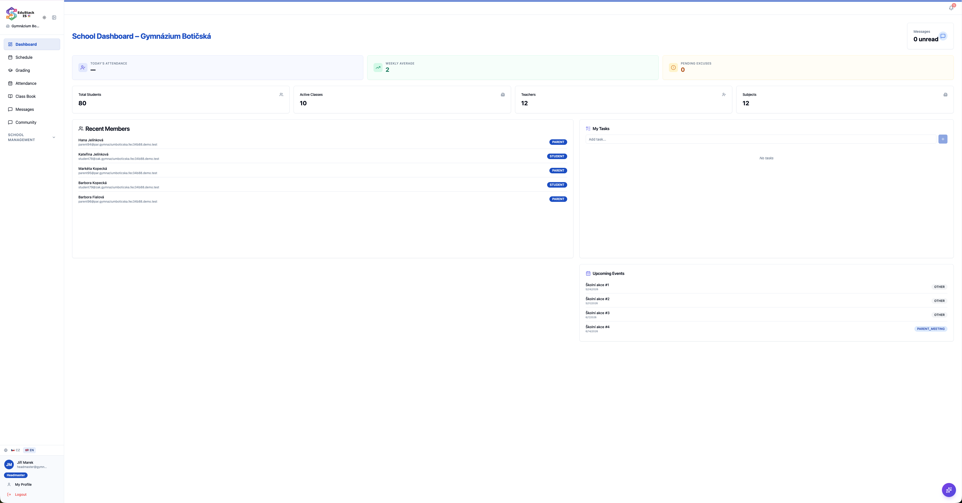Image resolution: width=962 pixels, height=503 pixels.
Task: Click the JM user avatar
Action: 9,464
